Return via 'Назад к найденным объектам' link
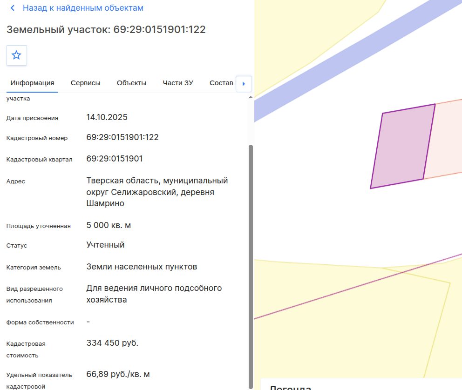Screen dimensions: 462x390 click(x=83, y=8)
